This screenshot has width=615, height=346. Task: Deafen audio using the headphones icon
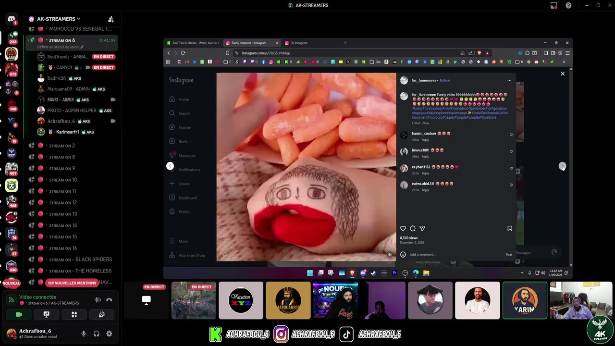(97, 334)
